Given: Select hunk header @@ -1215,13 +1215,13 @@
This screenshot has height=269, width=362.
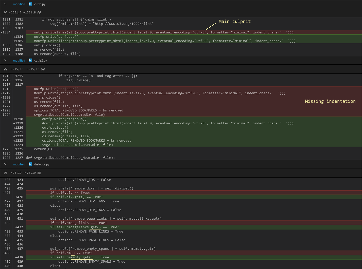Looking at the screenshot, I should pos(24,69).
